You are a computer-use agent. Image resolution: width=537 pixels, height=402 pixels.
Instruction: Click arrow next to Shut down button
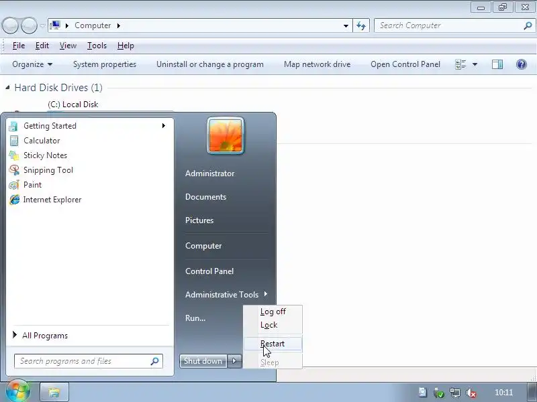(234, 360)
